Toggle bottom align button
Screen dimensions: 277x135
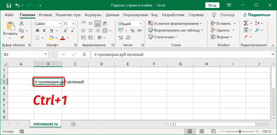pyautogui.click(x=98, y=24)
